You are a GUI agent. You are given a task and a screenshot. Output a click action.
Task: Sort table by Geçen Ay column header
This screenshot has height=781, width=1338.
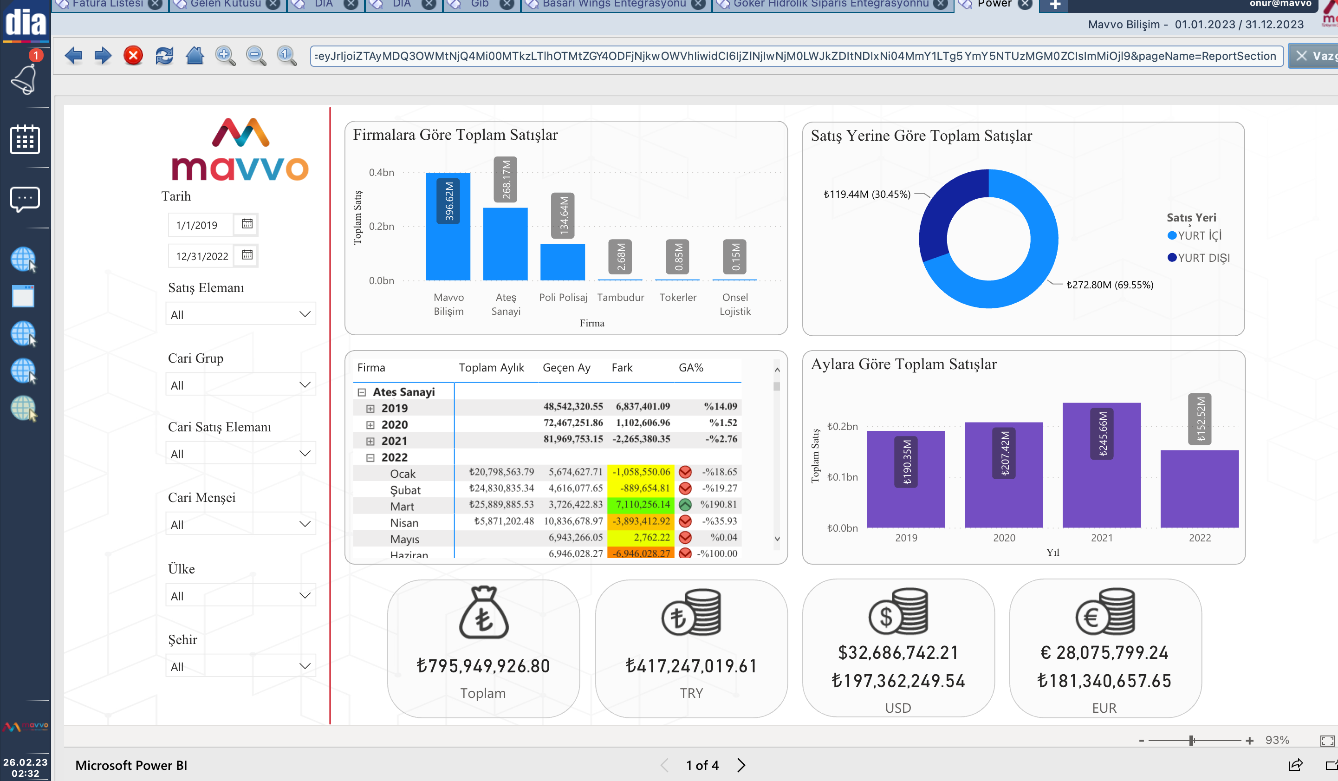point(566,368)
